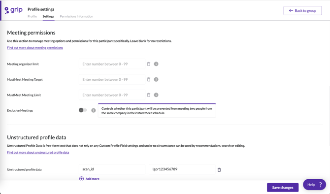330x194 pixels.
Task: View info tooltip for MustMeet Meeting Limit
Action: point(156,95)
